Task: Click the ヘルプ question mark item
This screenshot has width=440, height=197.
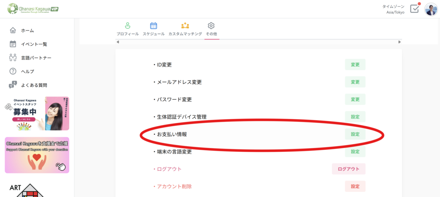Action: click(x=27, y=71)
